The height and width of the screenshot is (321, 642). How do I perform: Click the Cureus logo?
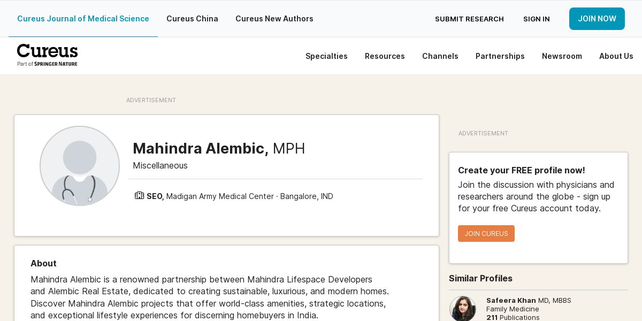click(x=47, y=55)
